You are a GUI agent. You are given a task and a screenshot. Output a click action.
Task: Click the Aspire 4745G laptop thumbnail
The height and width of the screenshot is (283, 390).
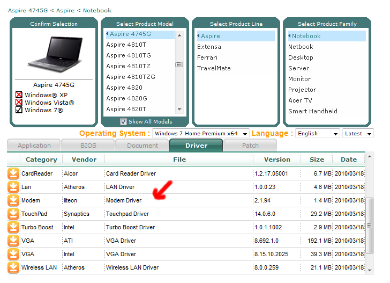coord(55,54)
